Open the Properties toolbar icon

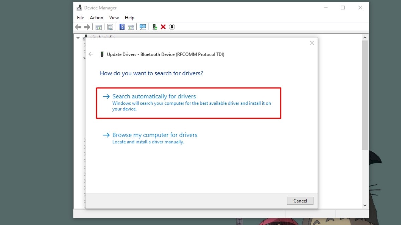pyautogui.click(x=110, y=27)
